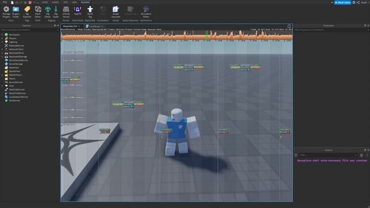Open the Avatar Importer
The image size is (370, 208).
[116, 12]
